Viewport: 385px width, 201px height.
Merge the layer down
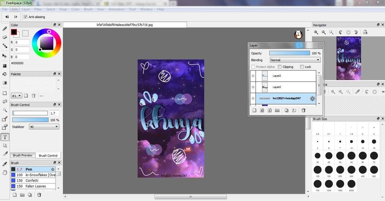[294, 110]
